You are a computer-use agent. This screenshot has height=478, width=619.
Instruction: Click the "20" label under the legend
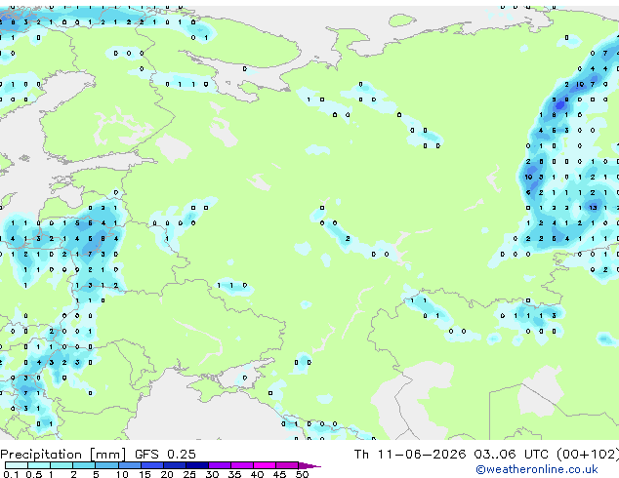click(167, 474)
